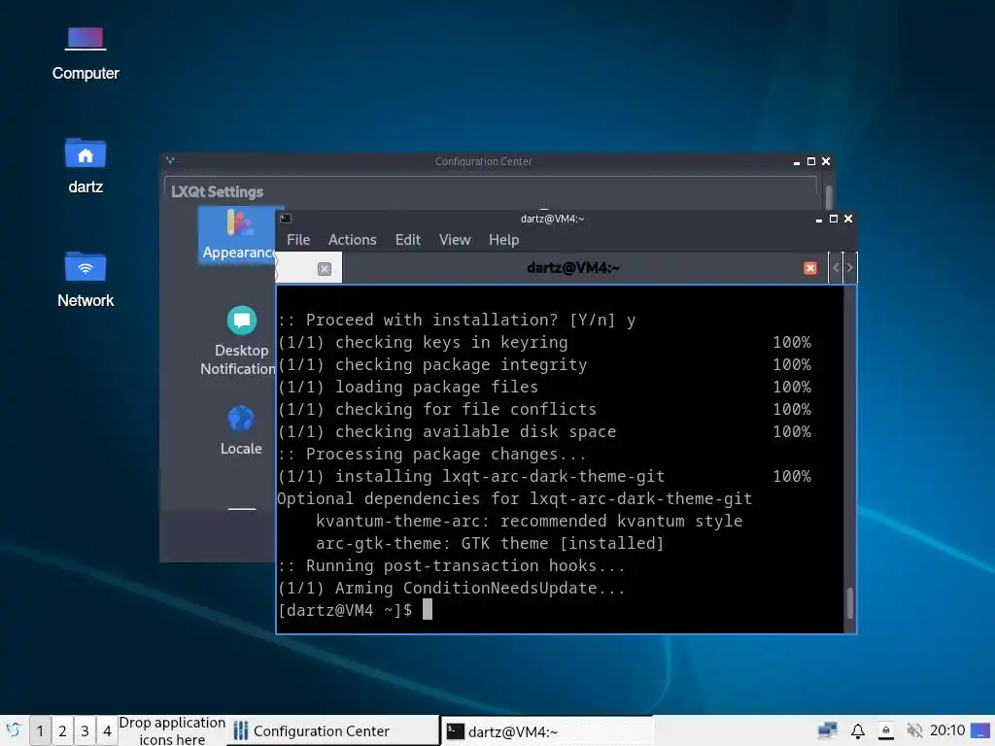Click the 'Running post-transaction hooks...' line
The height and width of the screenshot is (746, 995).
click(x=451, y=566)
